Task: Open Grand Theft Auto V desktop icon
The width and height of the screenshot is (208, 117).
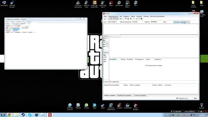Action: [103, 4]
